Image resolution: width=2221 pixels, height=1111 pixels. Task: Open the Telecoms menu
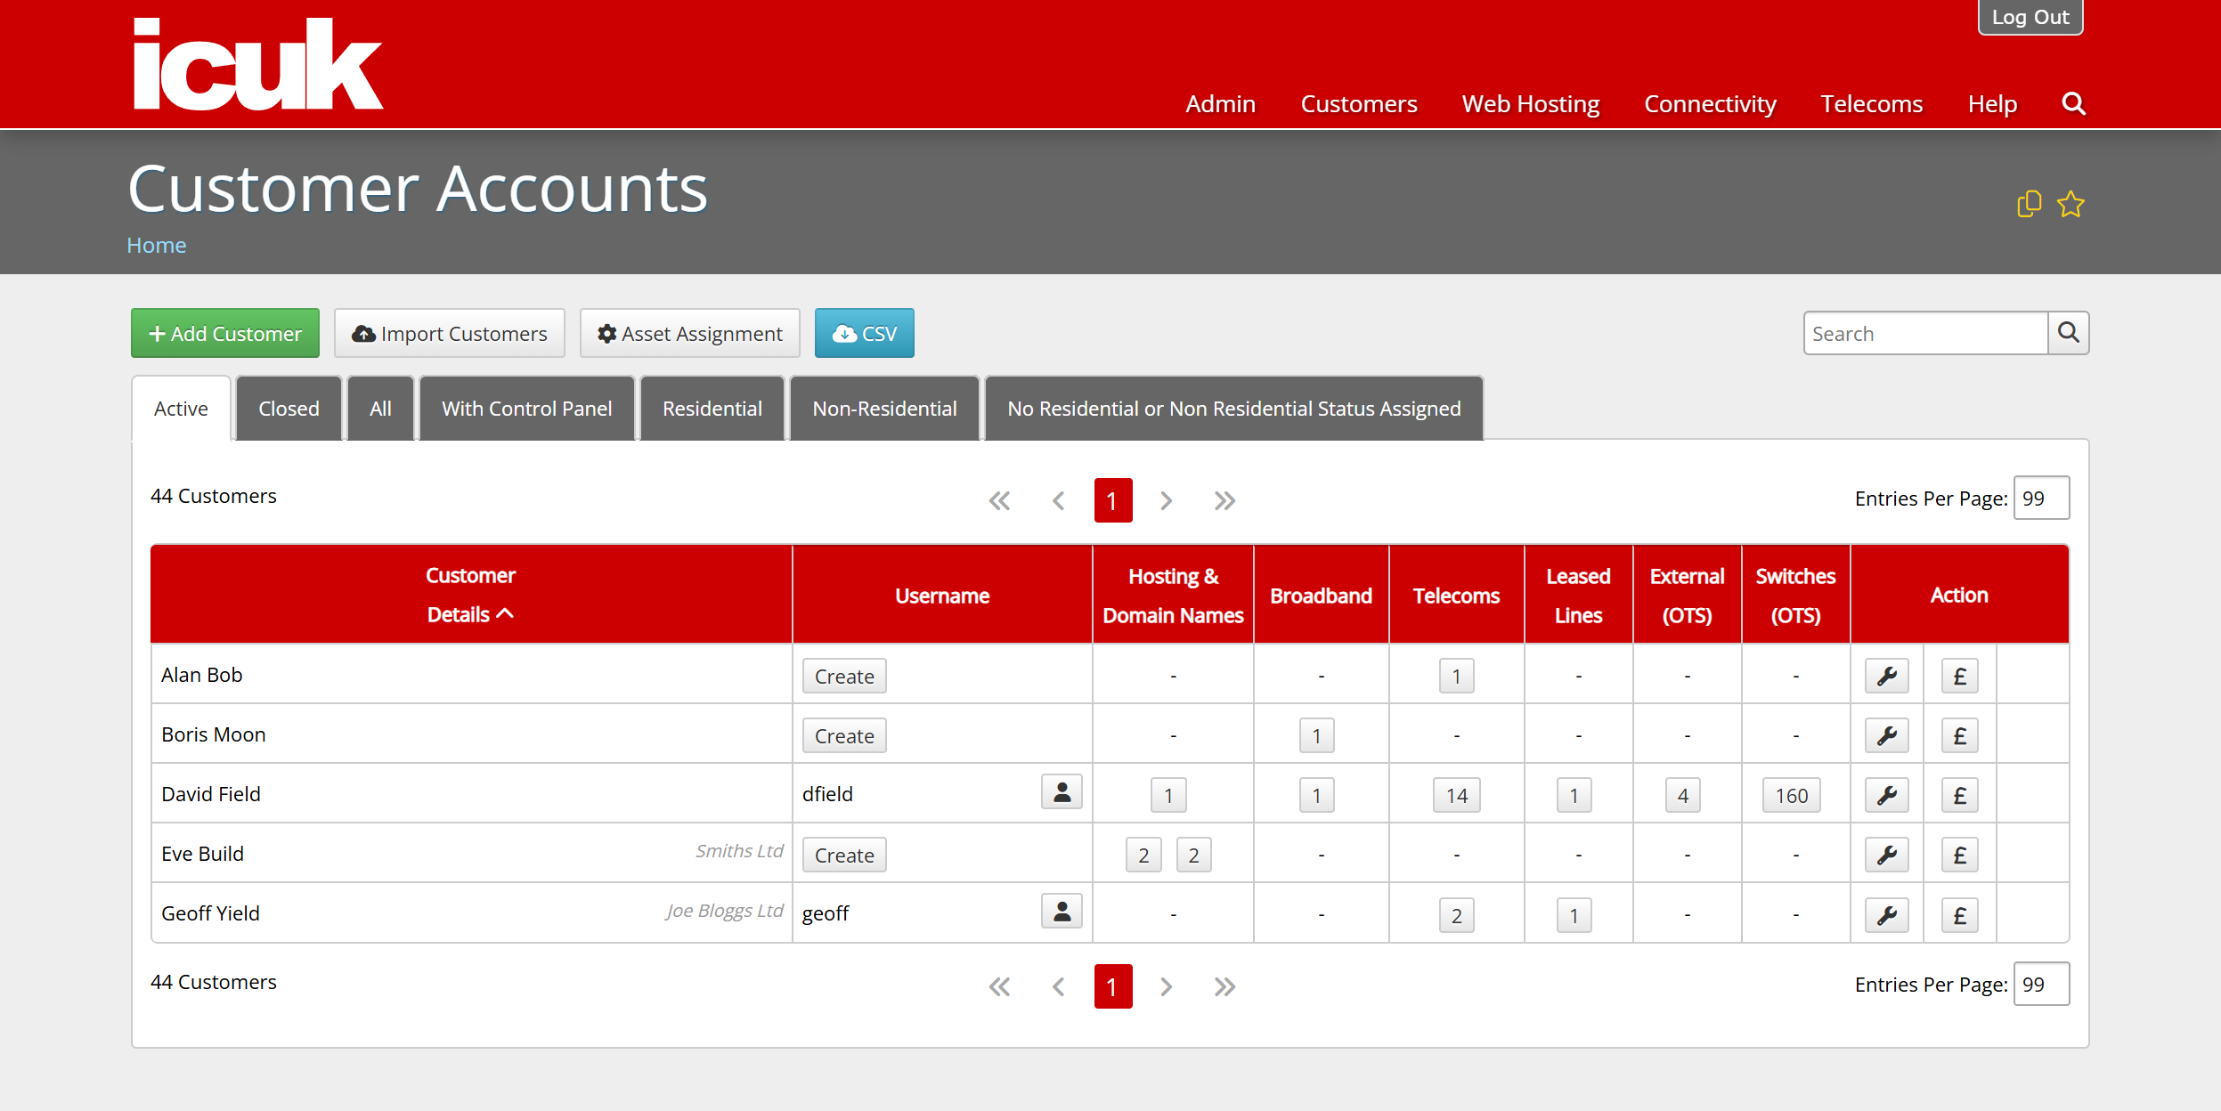click(1871, 104)
